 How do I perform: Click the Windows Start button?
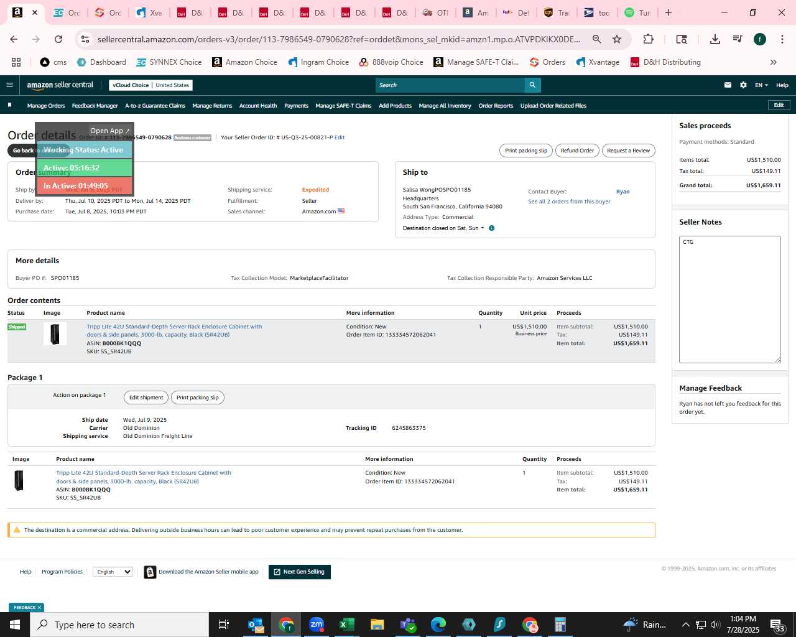point(15,625)
